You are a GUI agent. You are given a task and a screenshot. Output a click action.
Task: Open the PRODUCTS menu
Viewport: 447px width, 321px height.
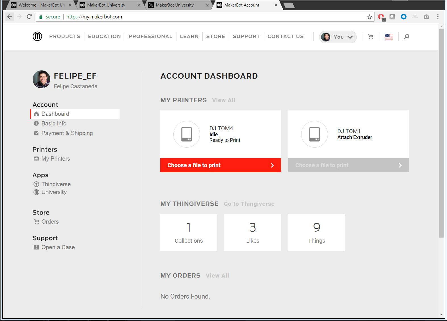tap(65, 36)
